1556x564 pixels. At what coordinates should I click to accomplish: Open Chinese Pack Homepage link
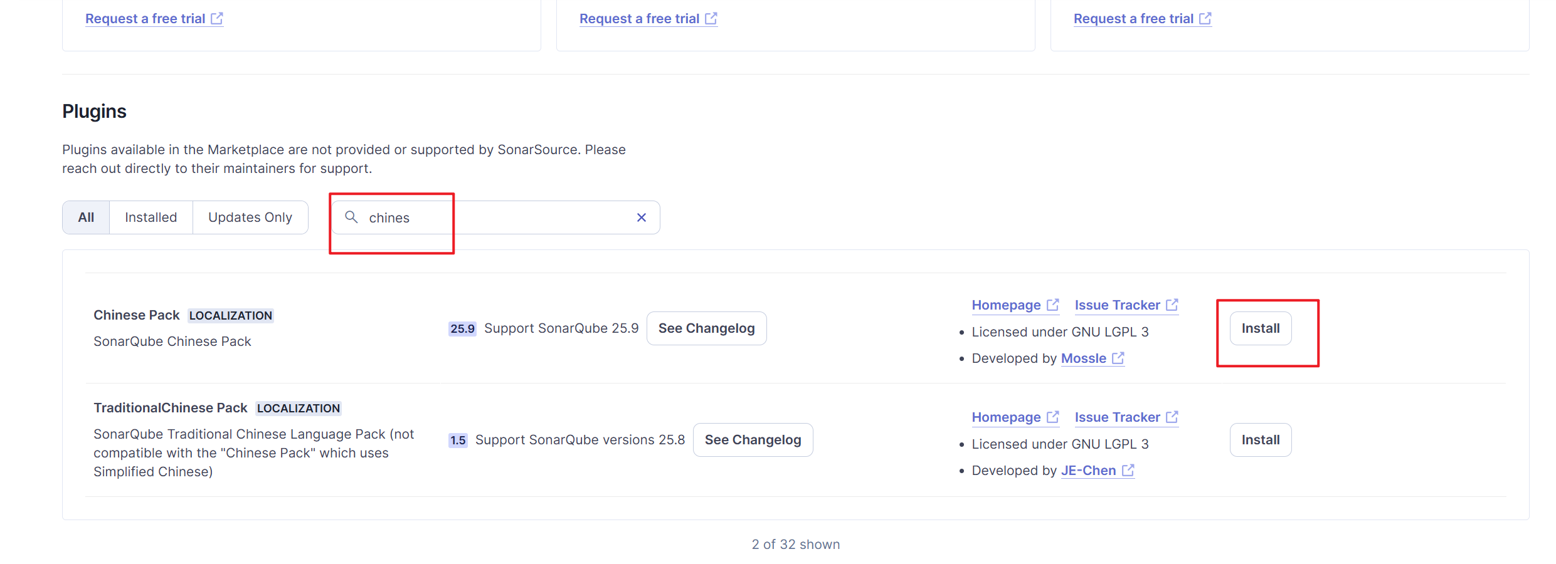1015,305
